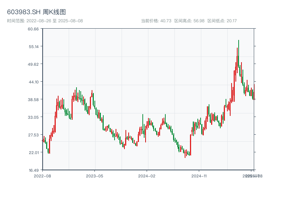This screenshot has height=212, width=282.
Task: Click the y-axis label 44.10
Action: coord(34,82)
